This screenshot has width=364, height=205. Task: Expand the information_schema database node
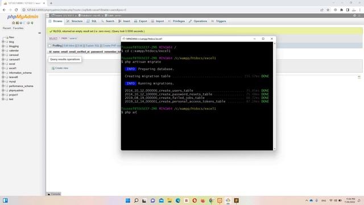[x=3, y=73]
